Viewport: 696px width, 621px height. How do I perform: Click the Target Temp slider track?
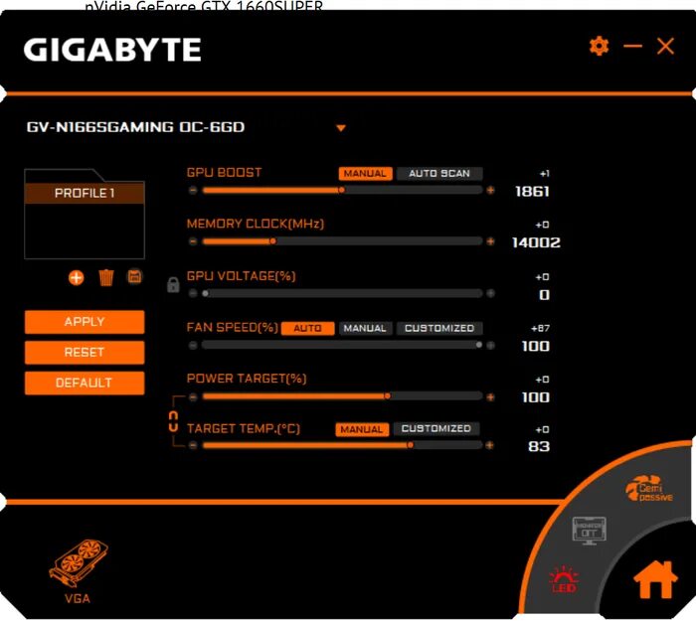[342, 445]
